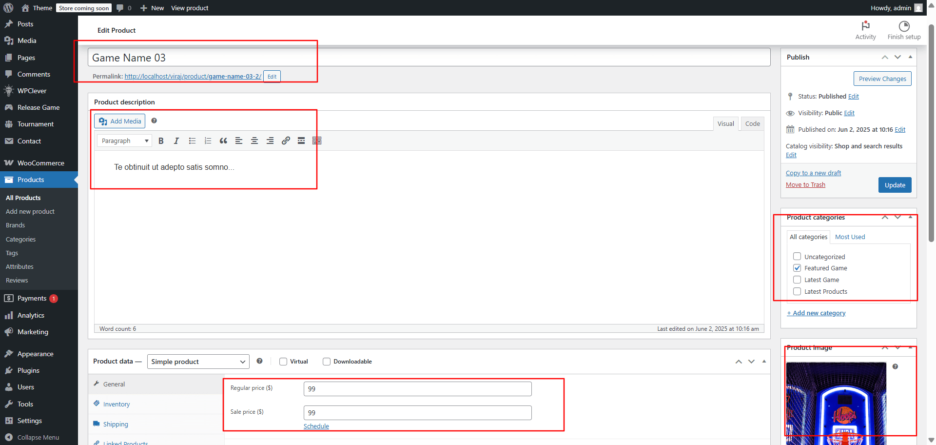The height and width of the screenshot is (445, 936).
Task: Align text center in editor
Action: pyautogui.click(x=254, y=141)
